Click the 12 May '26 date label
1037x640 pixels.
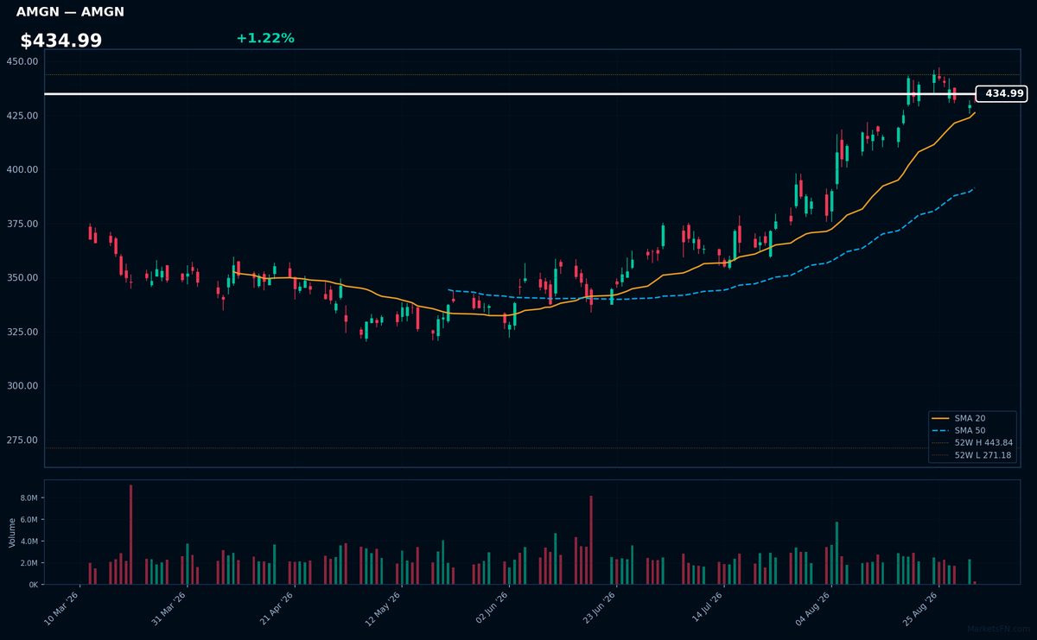pyautogui.click(x=385, y=607)
